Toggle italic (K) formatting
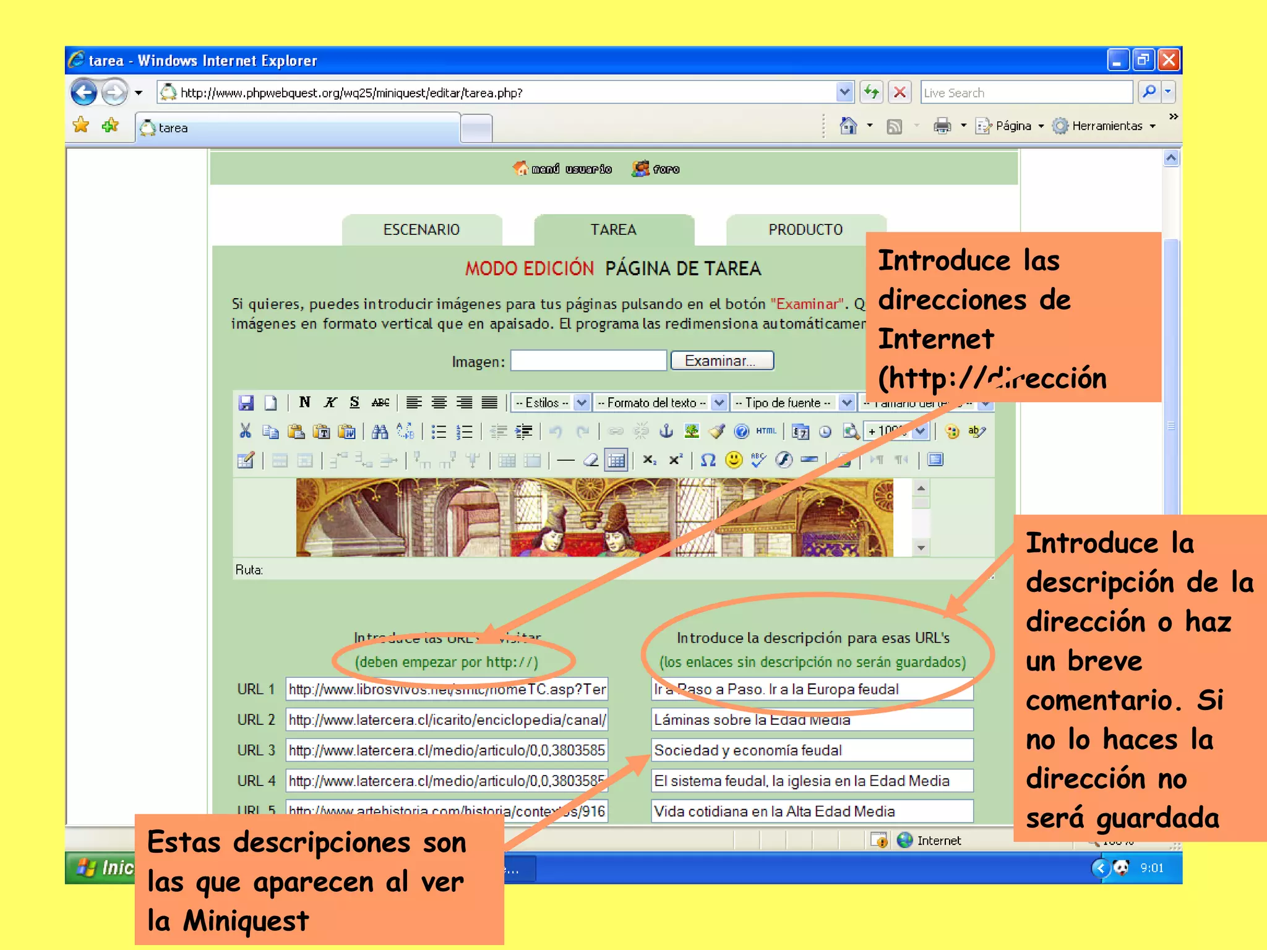The image size is (1267, 950). [x=330, y=403]
